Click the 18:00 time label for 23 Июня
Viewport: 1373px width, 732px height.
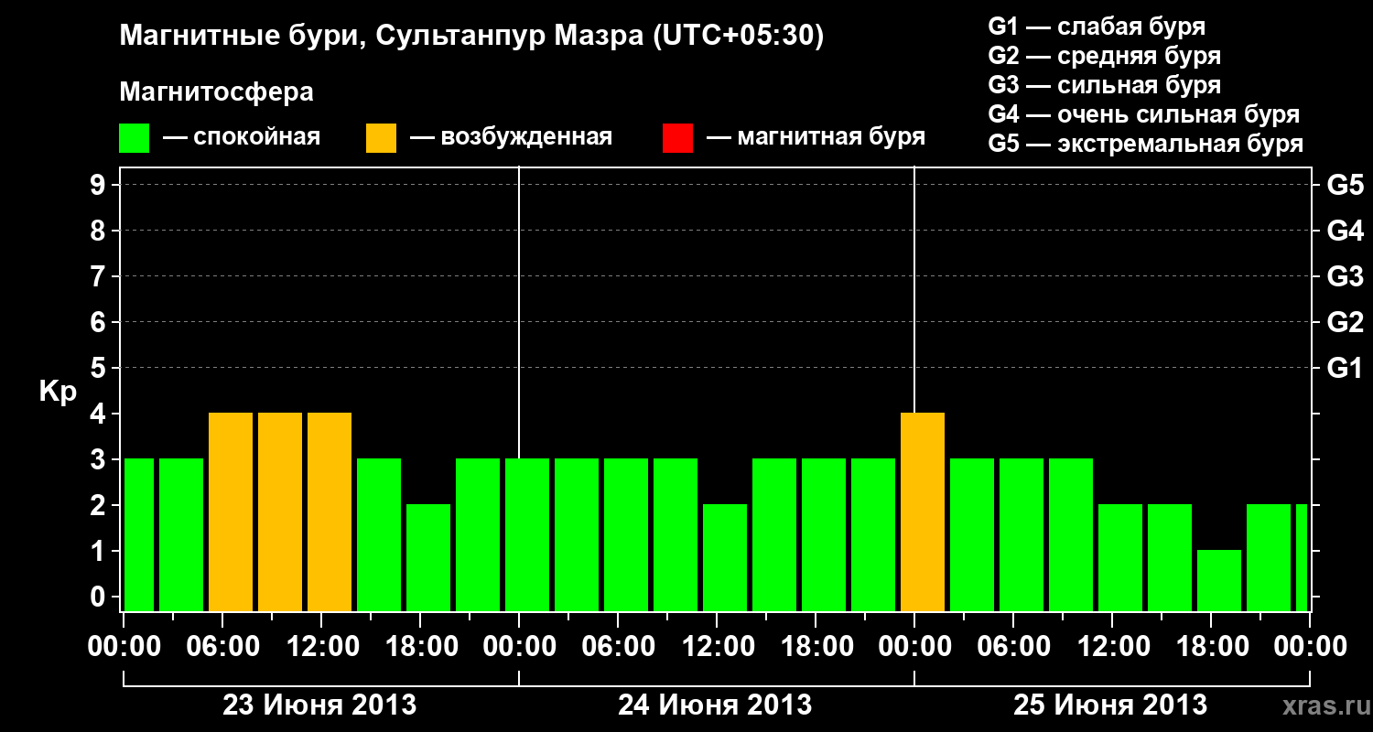click(x=422, y=646)
